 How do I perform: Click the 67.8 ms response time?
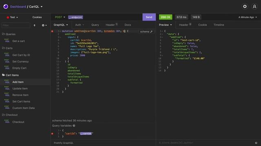181,17
